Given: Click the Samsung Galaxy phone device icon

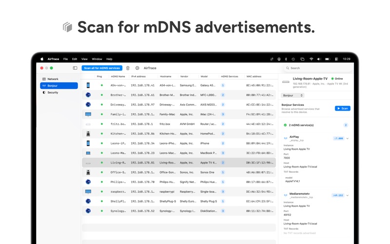Looking at the screenshot, I should [x=88, y=85].
